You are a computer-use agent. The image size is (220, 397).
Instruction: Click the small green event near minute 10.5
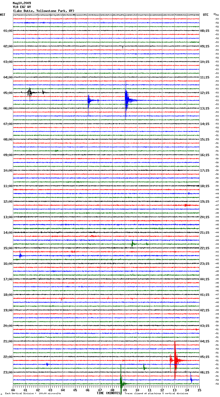[x=144, y=367]
